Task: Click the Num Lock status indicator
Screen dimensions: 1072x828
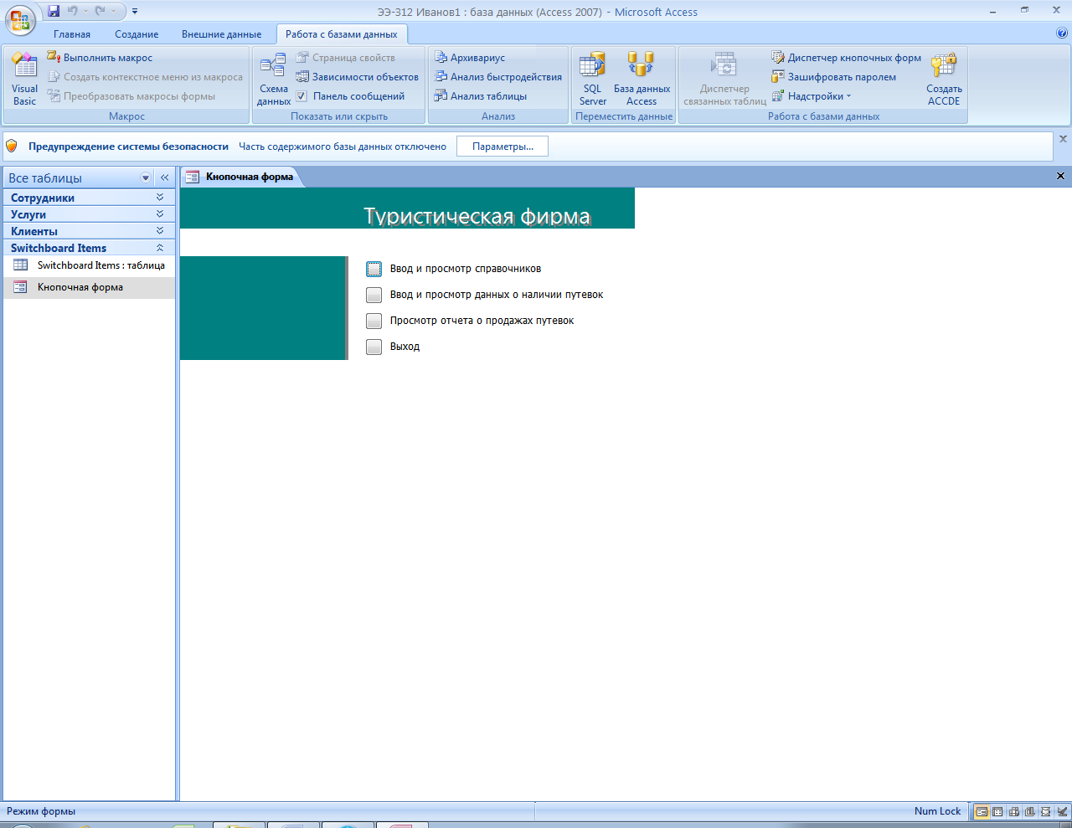Action: (937, 811)
